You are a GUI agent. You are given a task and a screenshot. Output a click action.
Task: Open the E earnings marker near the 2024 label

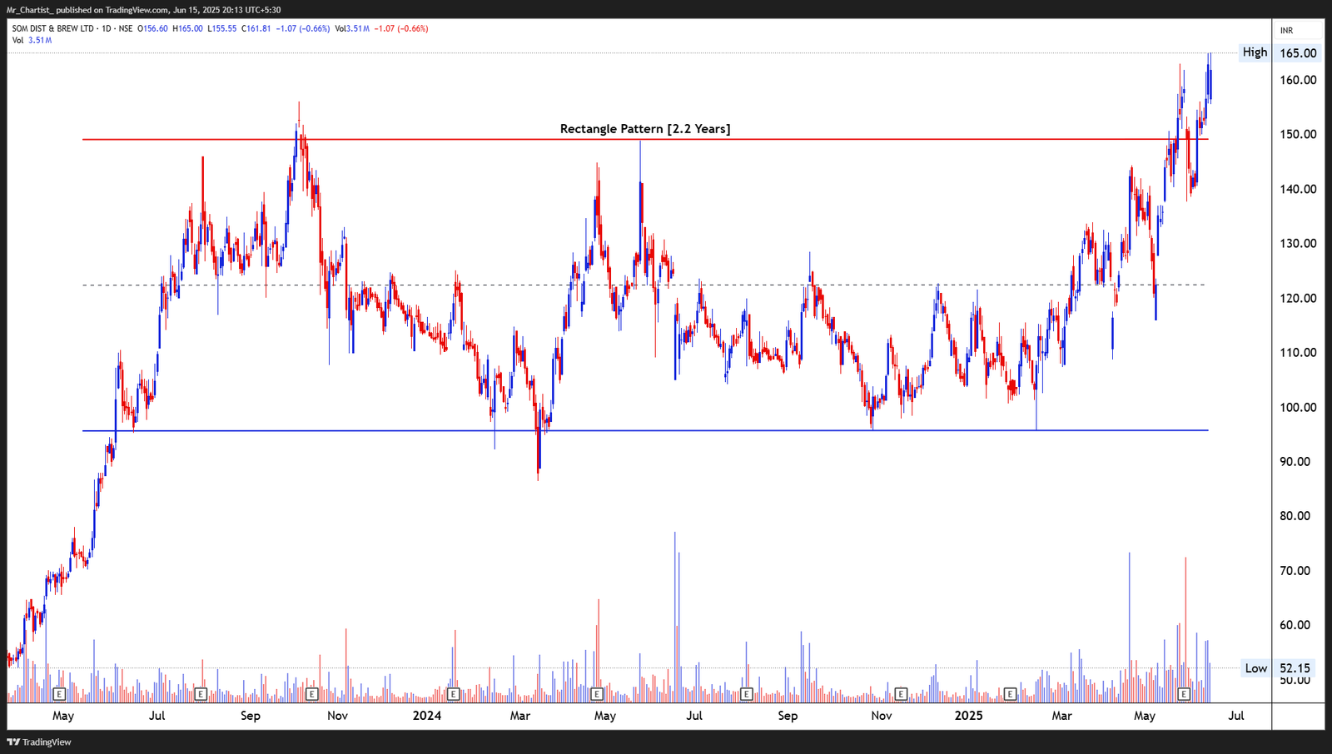[454, 692]
